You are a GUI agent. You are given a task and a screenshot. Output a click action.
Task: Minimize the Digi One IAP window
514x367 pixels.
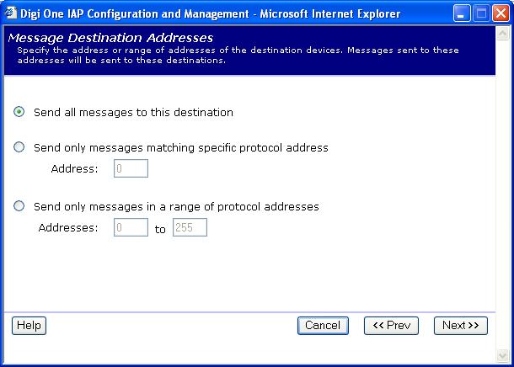click(463, 13)
